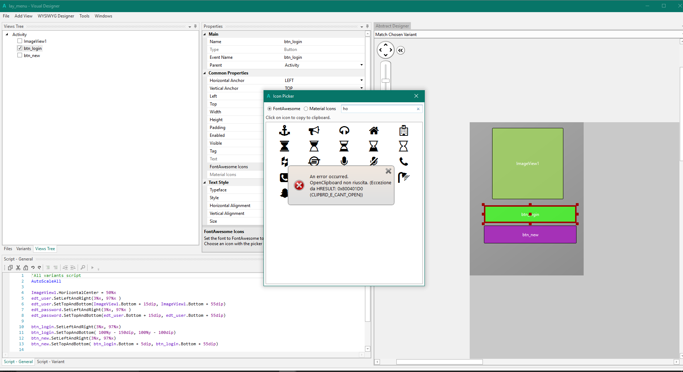Open the WYSIWYG Designer menu
Screen dimensions: 683x372
pyautogui.click(x=56, y=16)
